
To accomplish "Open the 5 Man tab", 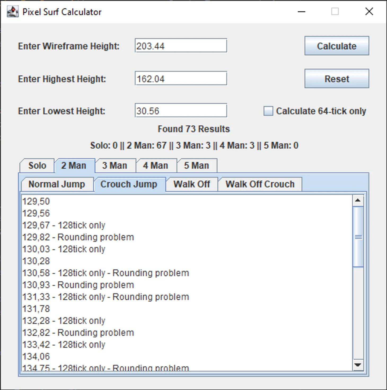I will click(196, 166).
